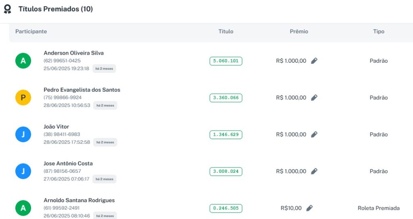Click title number badge 3.360.066
The width and height of the screenshot is (413, 219).
226,98
